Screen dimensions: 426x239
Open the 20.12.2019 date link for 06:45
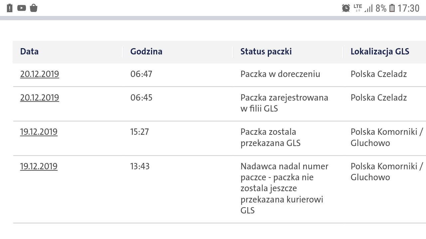[x=40, y=98]
